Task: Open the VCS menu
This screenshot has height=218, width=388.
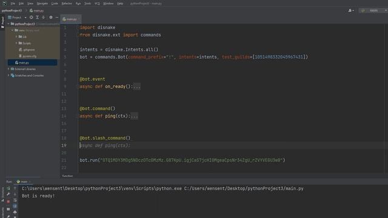Action: coord(97,4)
